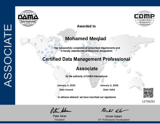Click "by the authority of DAMA International"
This screenshot has height=124, width=160.
pyautogui.click(x=86, y=76)
